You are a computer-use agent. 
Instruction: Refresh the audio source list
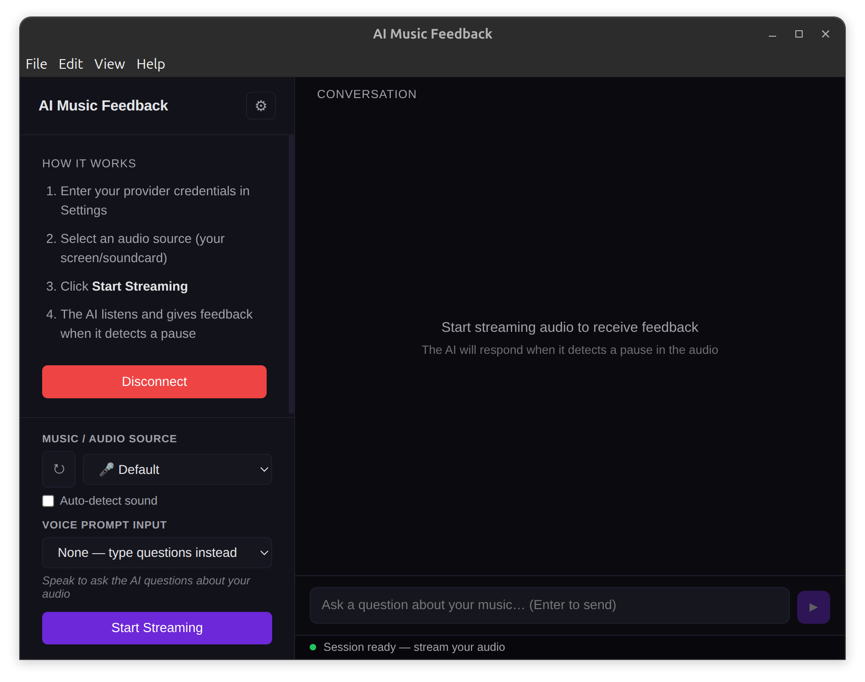pos(59,469)
